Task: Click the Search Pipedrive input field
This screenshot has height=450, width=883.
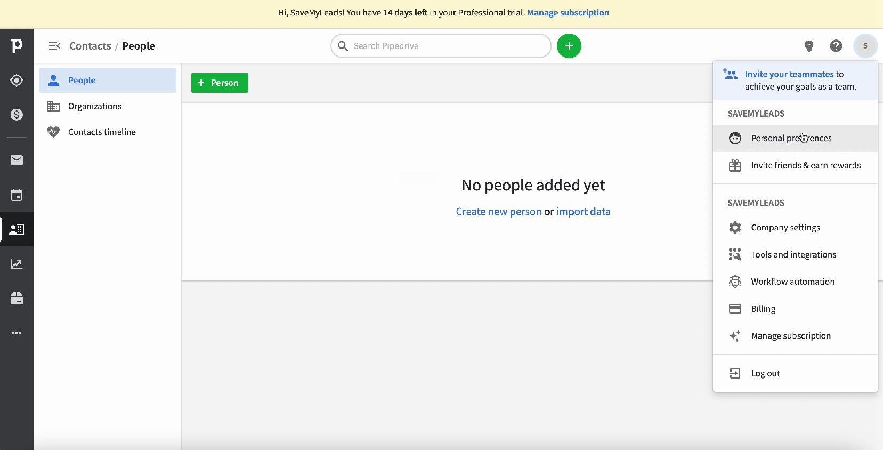Action: click(x=441, y=46)
